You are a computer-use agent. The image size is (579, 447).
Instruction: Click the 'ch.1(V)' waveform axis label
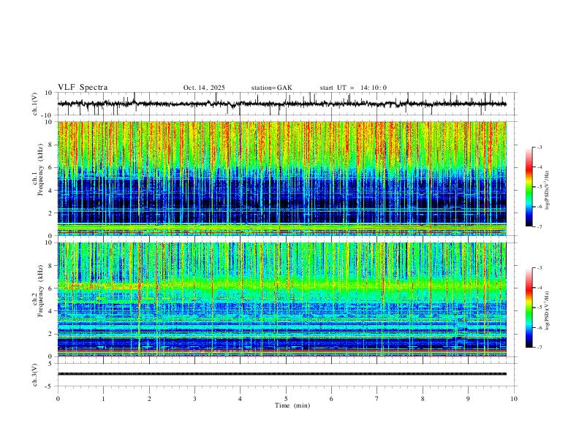tap(35, 104)
